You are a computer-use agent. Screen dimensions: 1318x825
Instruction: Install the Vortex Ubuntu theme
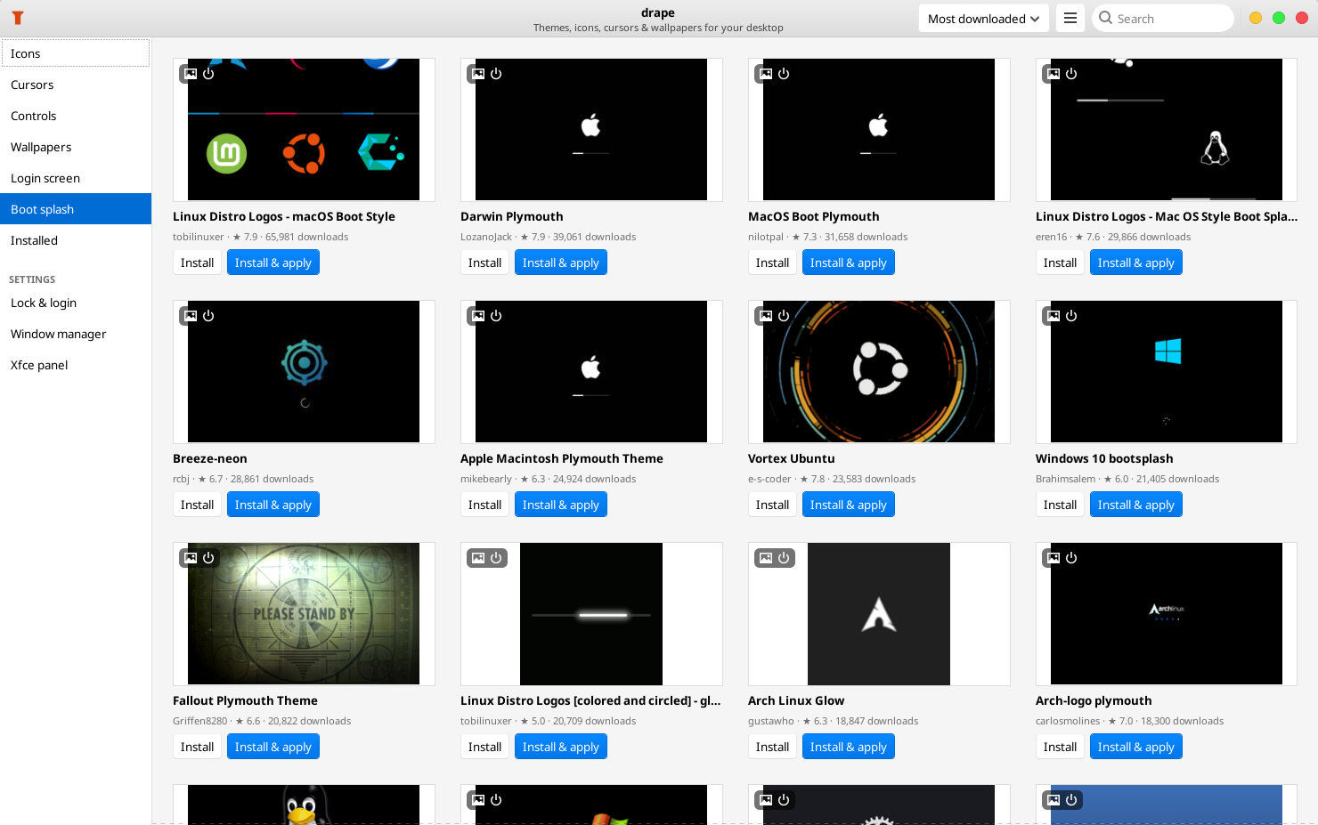click(772, 505)
